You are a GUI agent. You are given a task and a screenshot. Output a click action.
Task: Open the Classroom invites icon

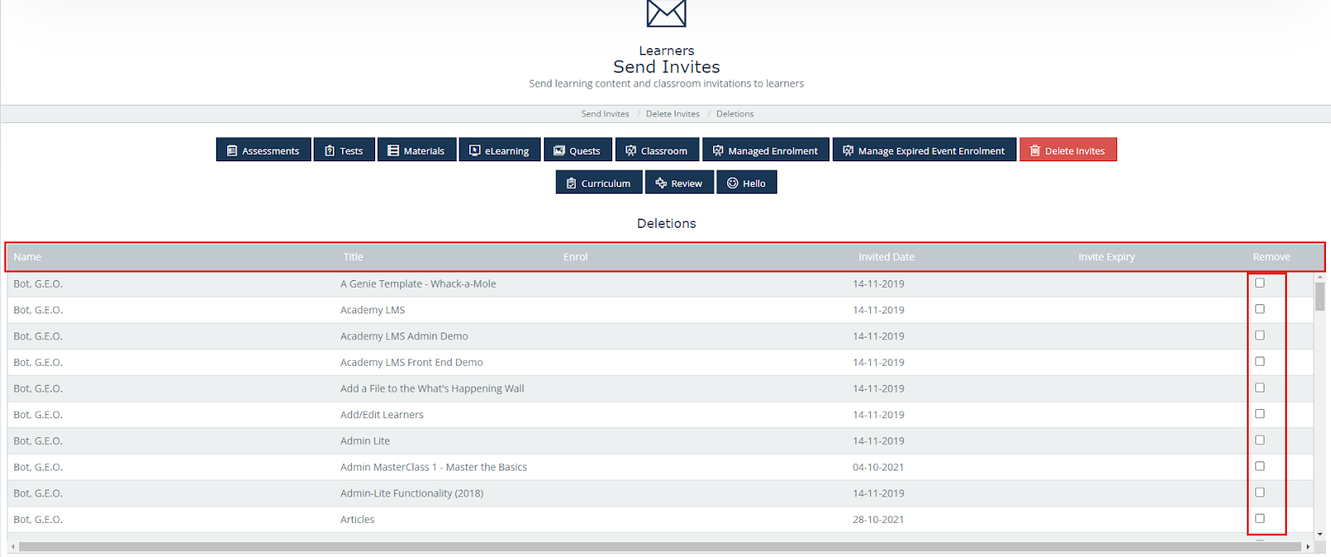[x=631, y=150]
